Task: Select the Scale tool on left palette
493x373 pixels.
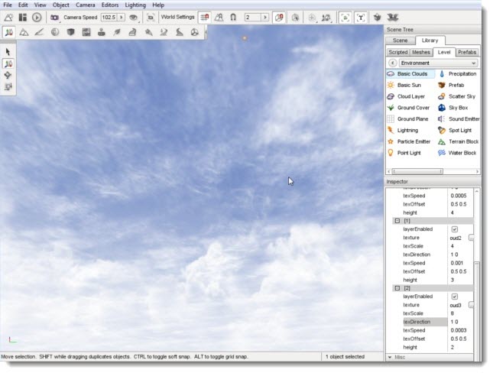Action: pos(8,86)
